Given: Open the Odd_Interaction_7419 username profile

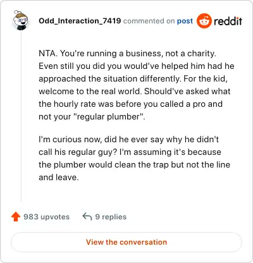Looking at the screenshot, I should tap(80, 21).
